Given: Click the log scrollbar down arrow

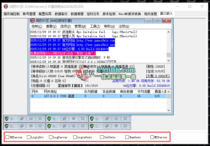Looking at the screenshot, I should 168,61.
